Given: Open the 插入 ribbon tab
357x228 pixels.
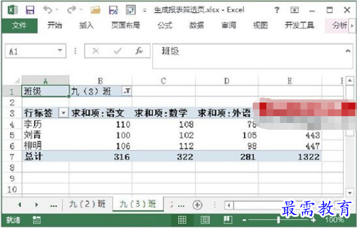Looking at the screenshot, I should 86,25.
